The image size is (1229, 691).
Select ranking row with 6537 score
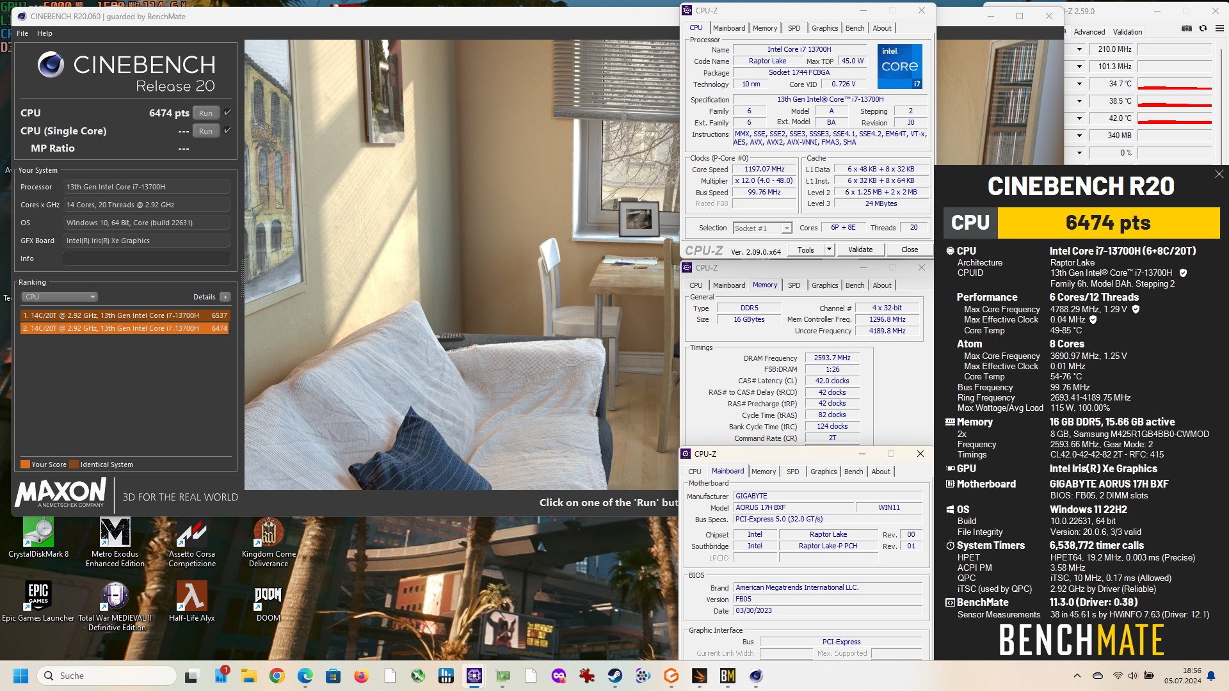pos(125,315)
